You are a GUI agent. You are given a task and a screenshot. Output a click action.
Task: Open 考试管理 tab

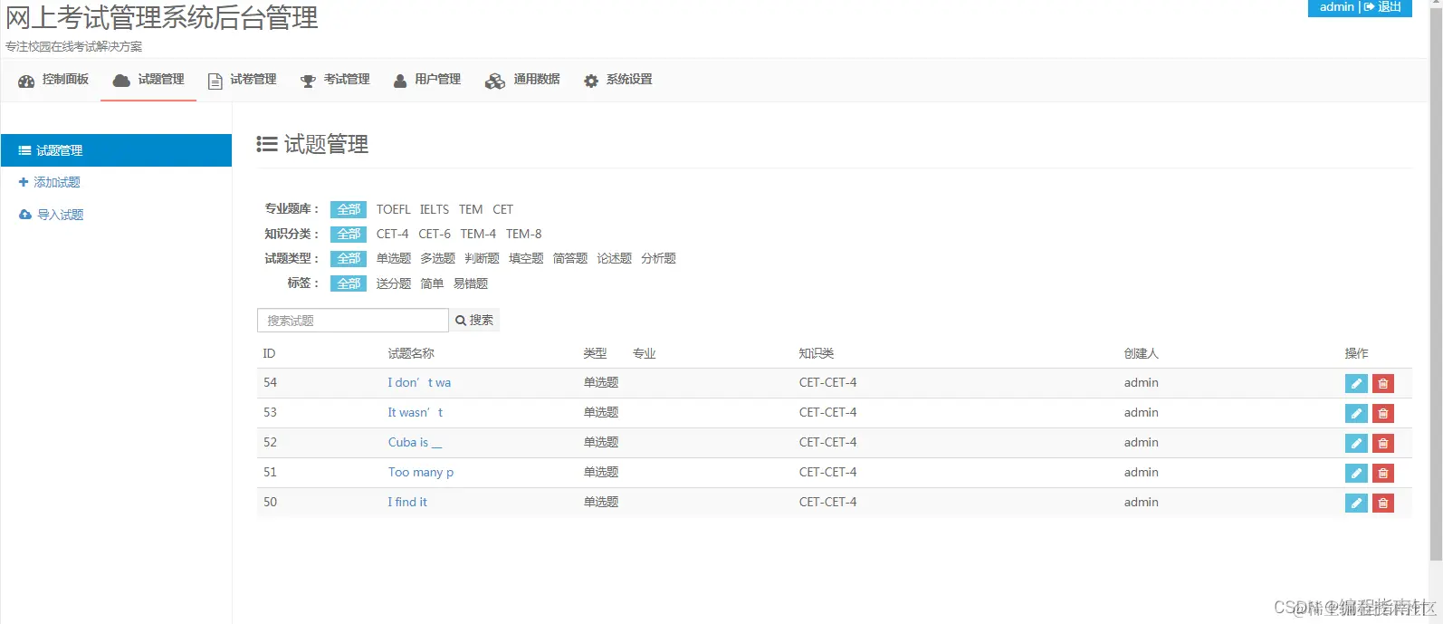[x=335, y=80]
